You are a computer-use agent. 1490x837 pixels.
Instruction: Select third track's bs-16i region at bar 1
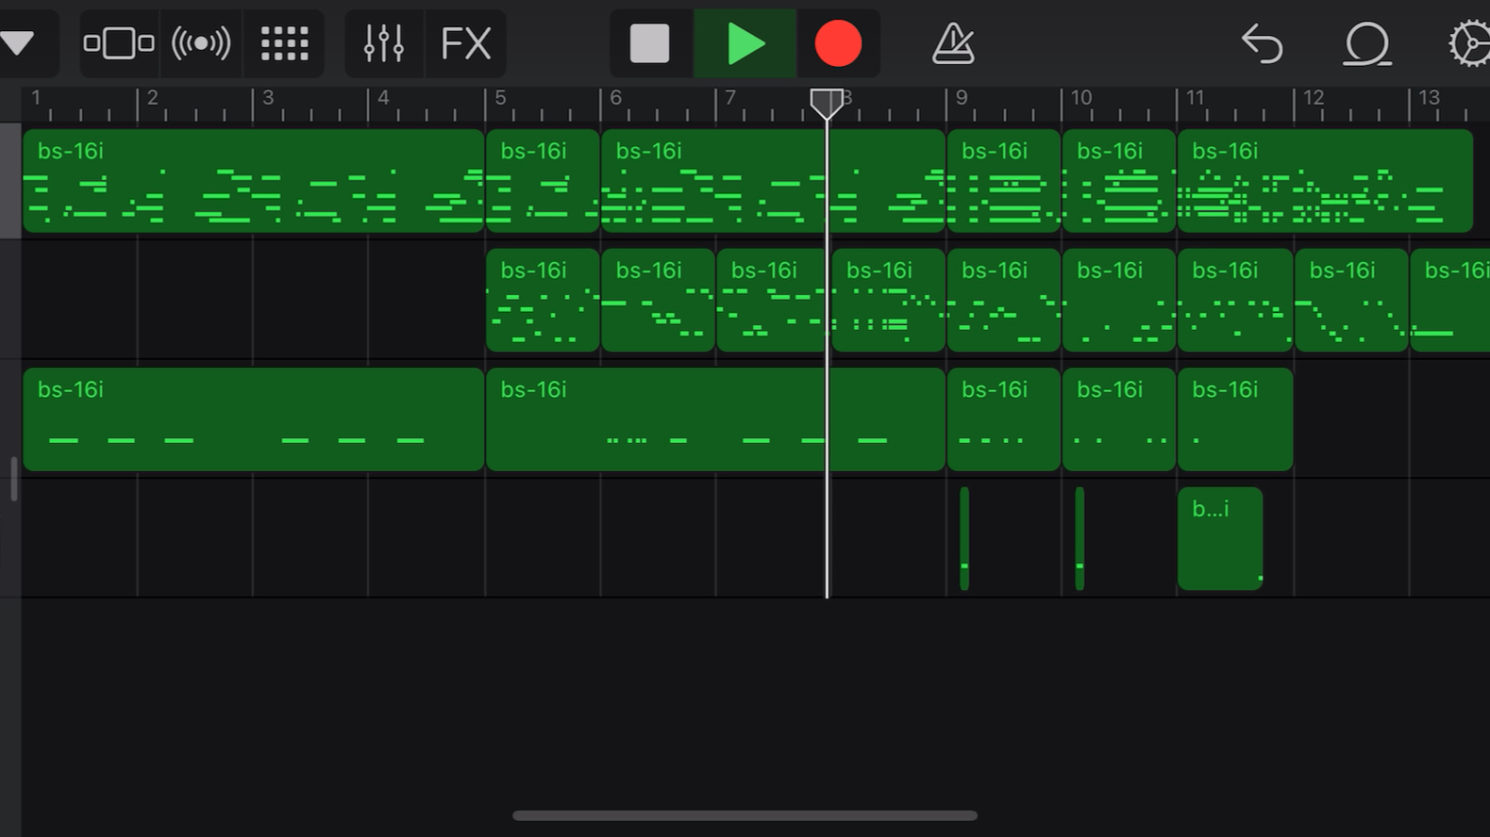[253, 419]
